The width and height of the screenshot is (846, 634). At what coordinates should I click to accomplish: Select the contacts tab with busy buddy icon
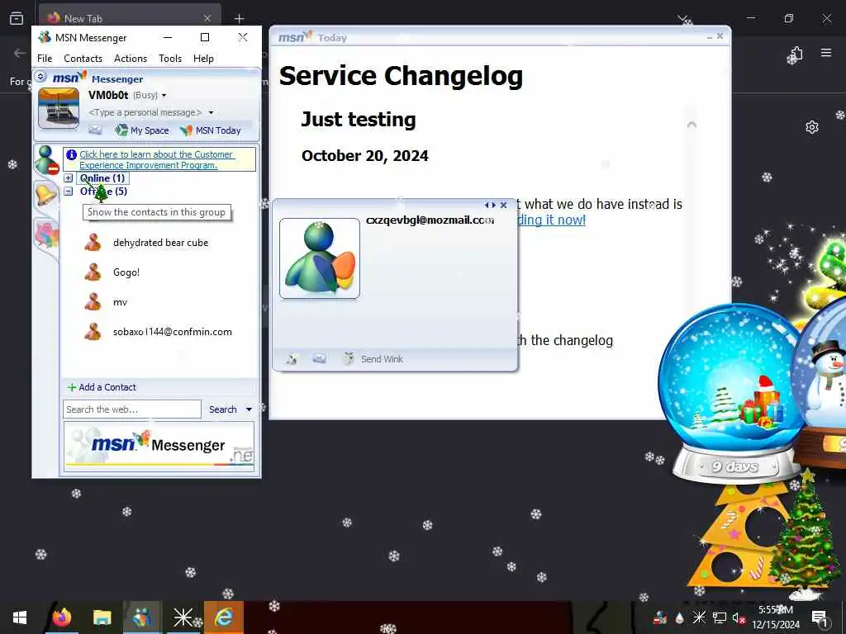pos(46,159)
